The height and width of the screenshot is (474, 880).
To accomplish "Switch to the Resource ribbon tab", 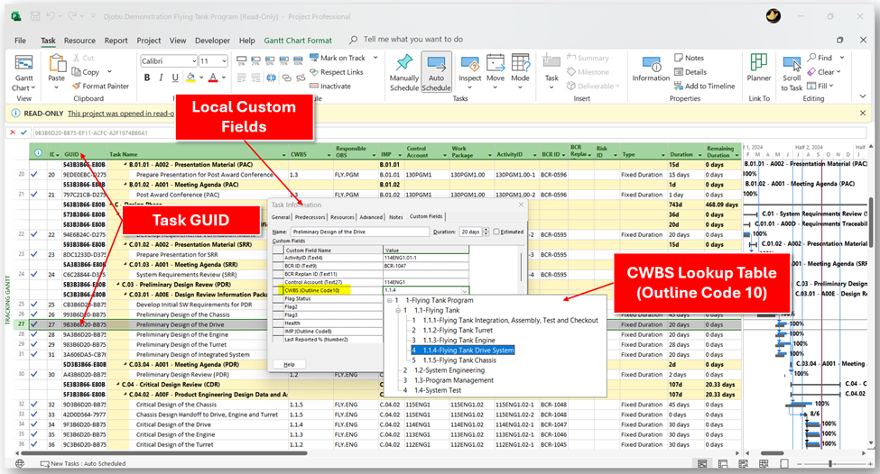I will tap(79, 41).
